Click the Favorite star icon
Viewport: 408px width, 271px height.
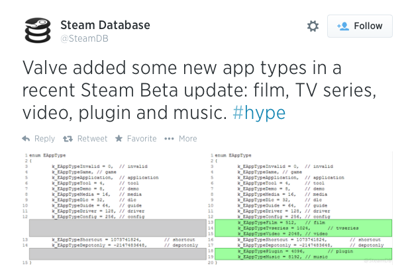(119, 139)
